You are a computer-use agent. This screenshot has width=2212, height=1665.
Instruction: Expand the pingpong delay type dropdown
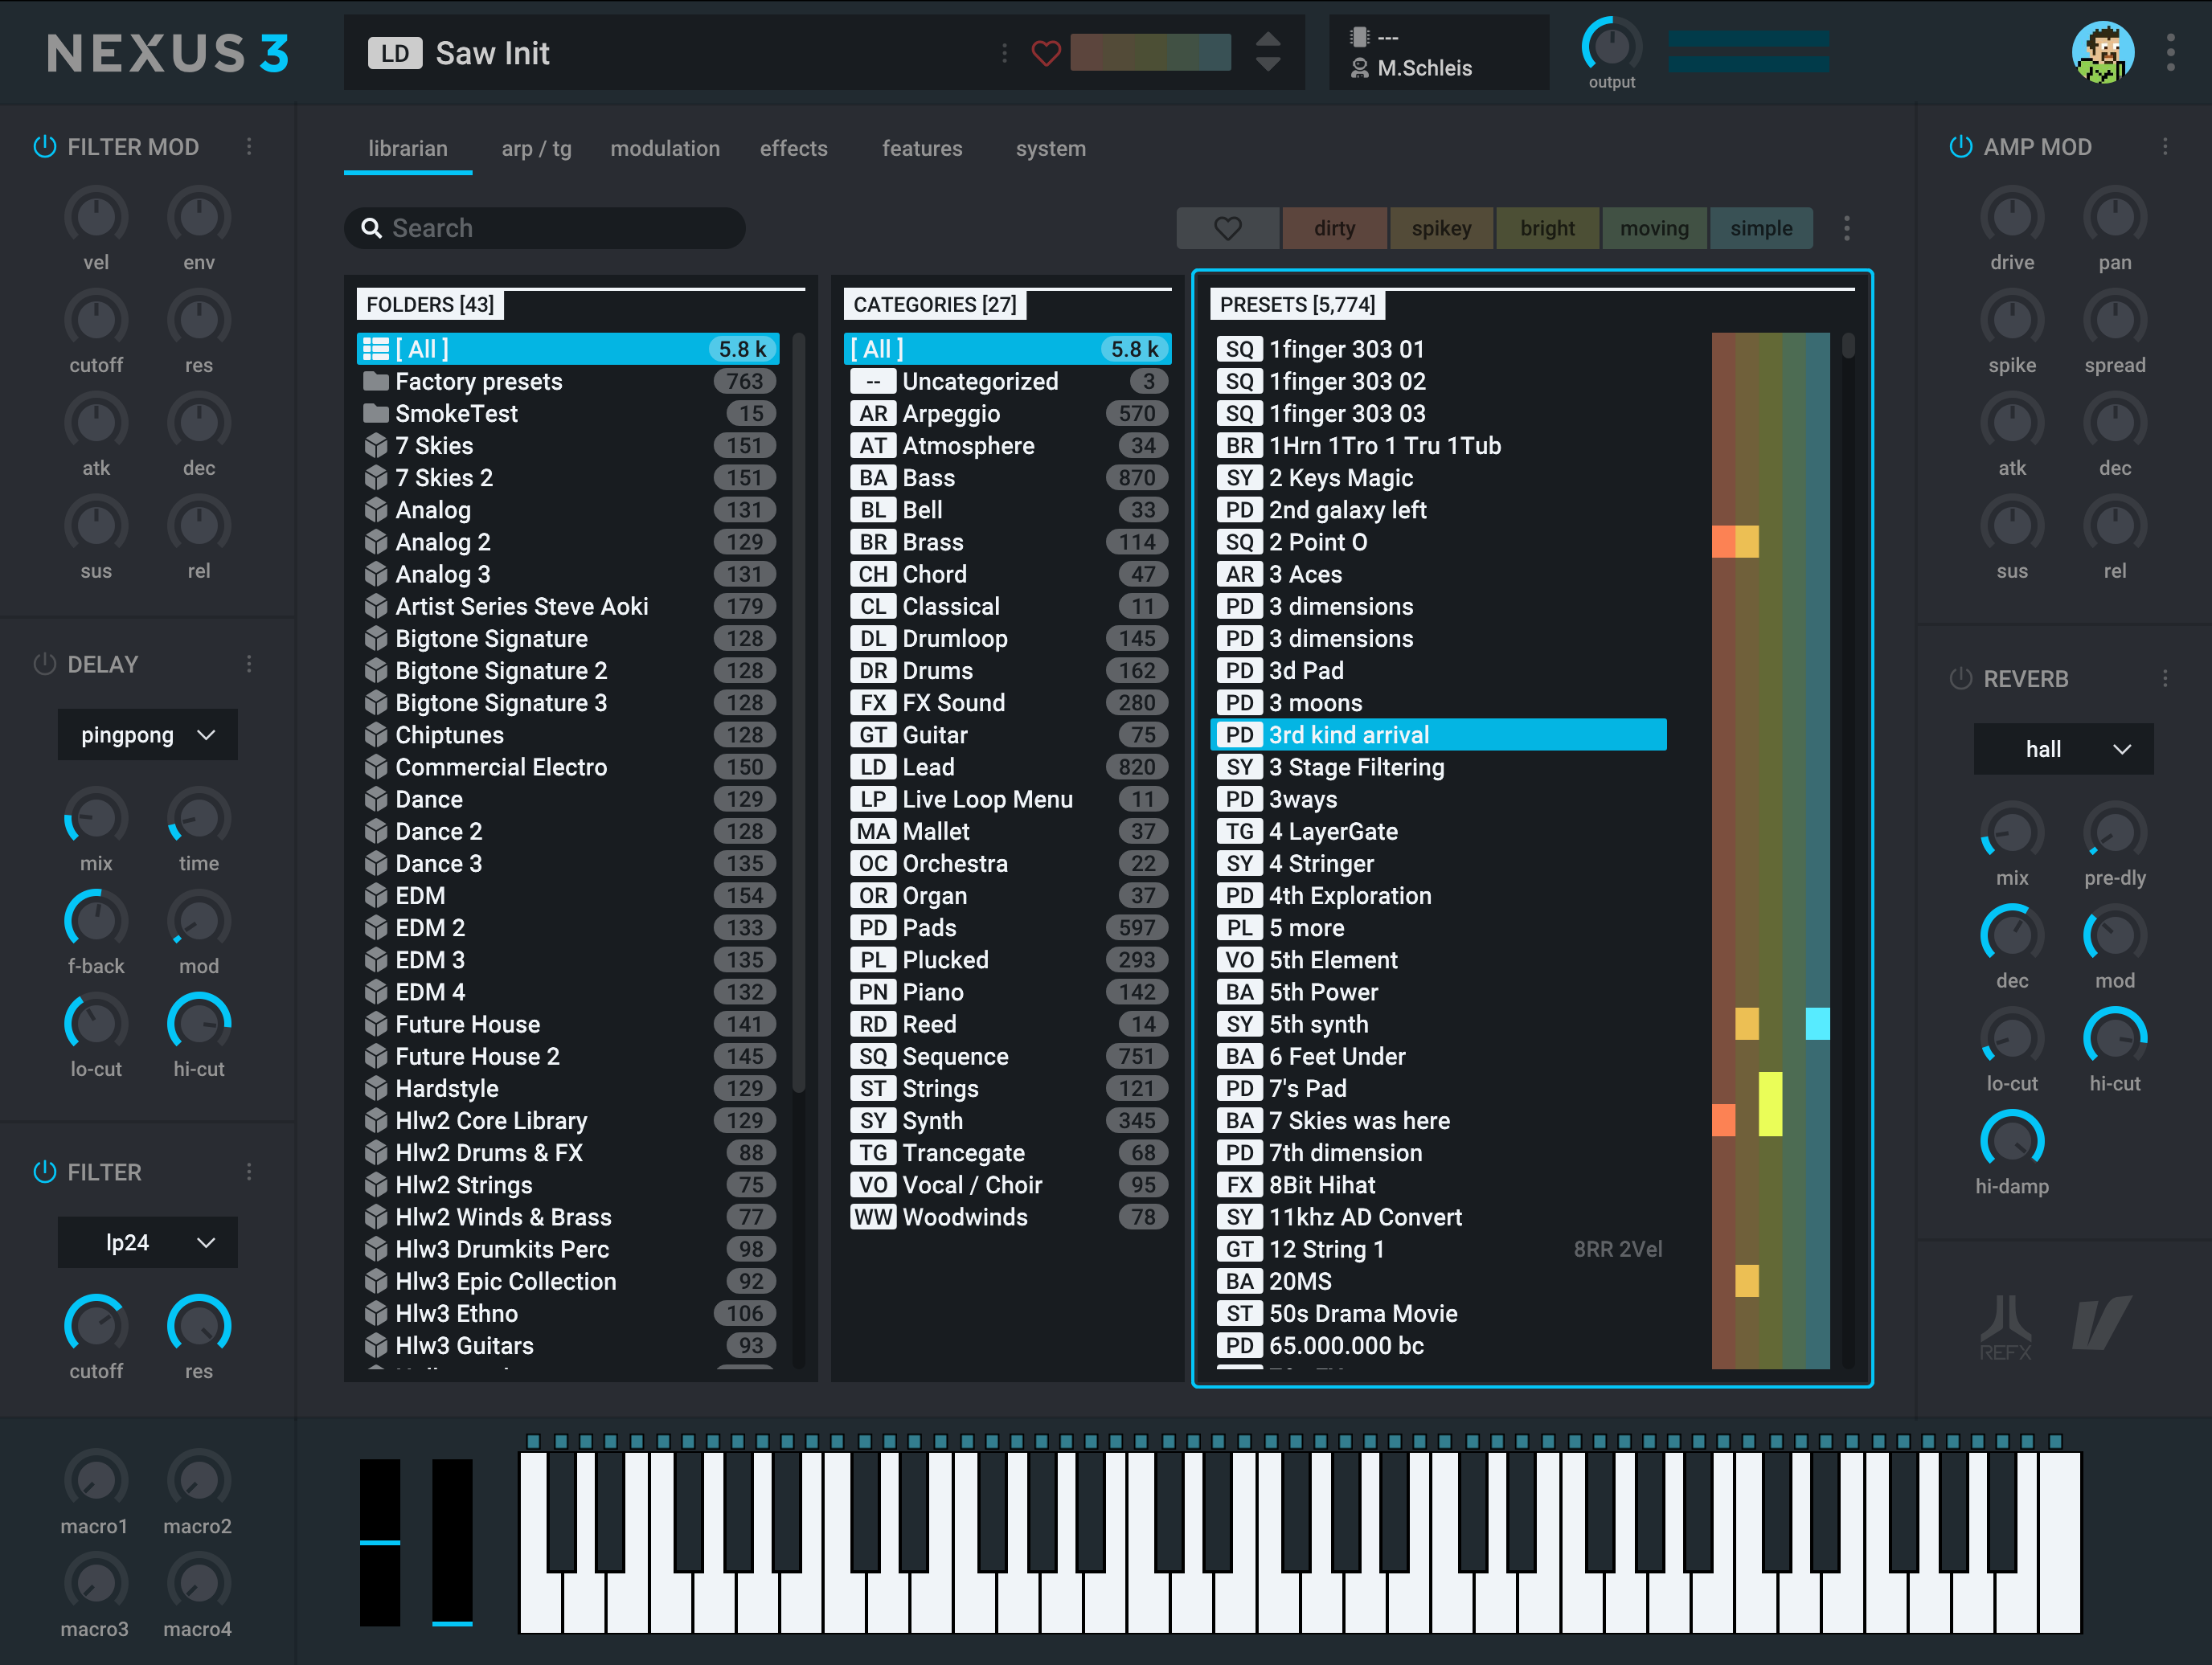(x=148, y=735)
